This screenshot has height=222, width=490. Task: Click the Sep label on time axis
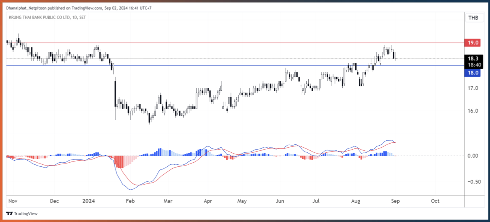click(396, 201)
